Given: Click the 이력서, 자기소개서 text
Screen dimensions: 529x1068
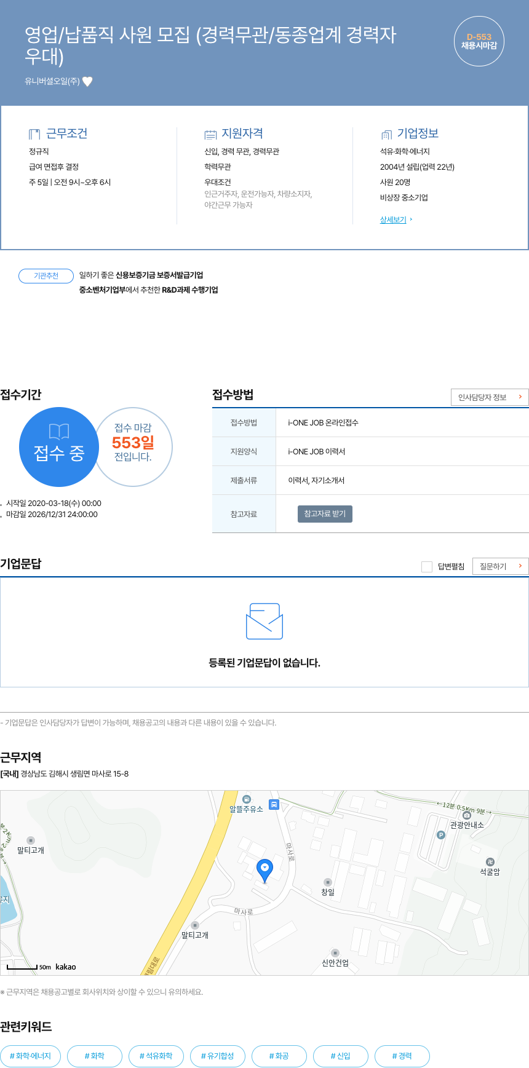Looking at the screenshot, I should (316, 480).
